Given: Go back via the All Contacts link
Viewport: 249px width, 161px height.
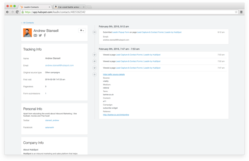Looking at the screenshot, I should coord(27,23).
